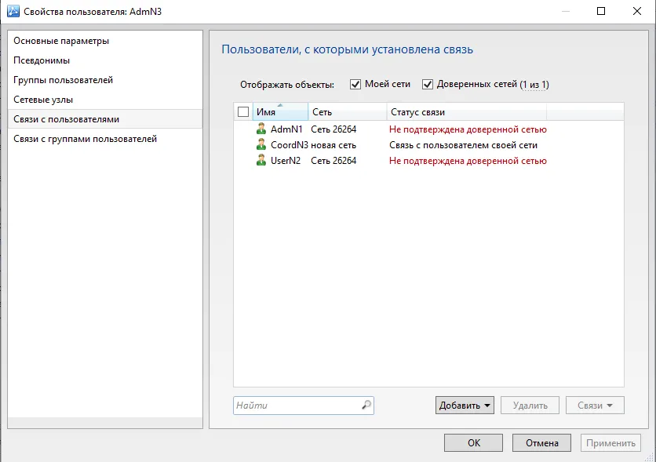Sort by the "Имя" column header
The height and width of the screenshot is (462, 656).
(280, 111)
